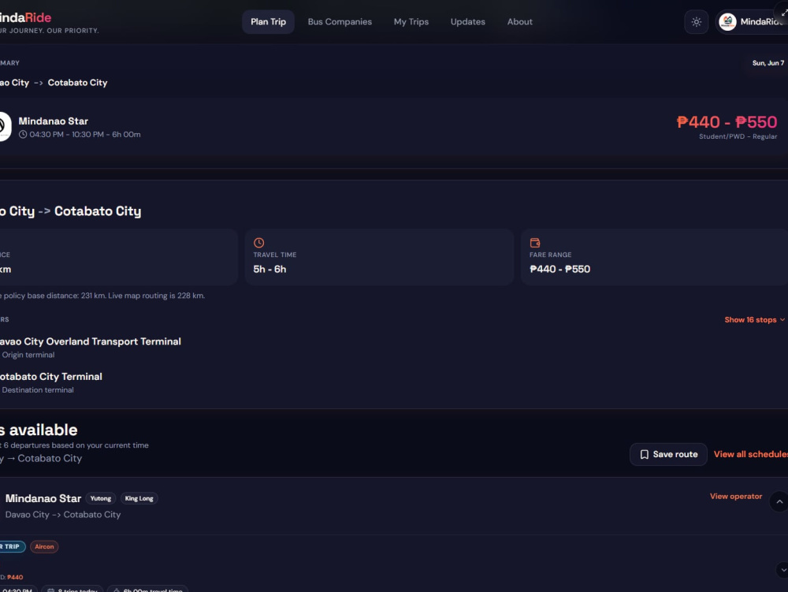Screen dimensions: 788x592
Task: Click the 6h 00m travel time chip
Action: point(148,589)
